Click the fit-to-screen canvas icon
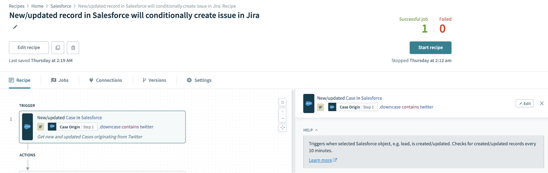Screen dimensions: 548x173 coord(282,128)
